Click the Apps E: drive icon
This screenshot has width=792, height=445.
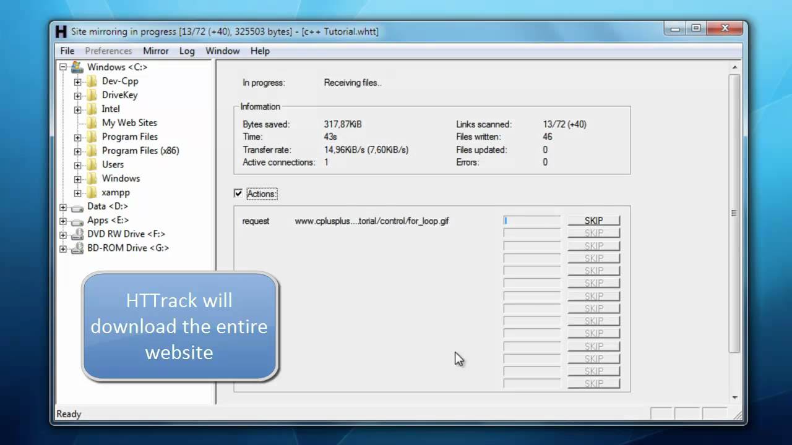(77, 221)
